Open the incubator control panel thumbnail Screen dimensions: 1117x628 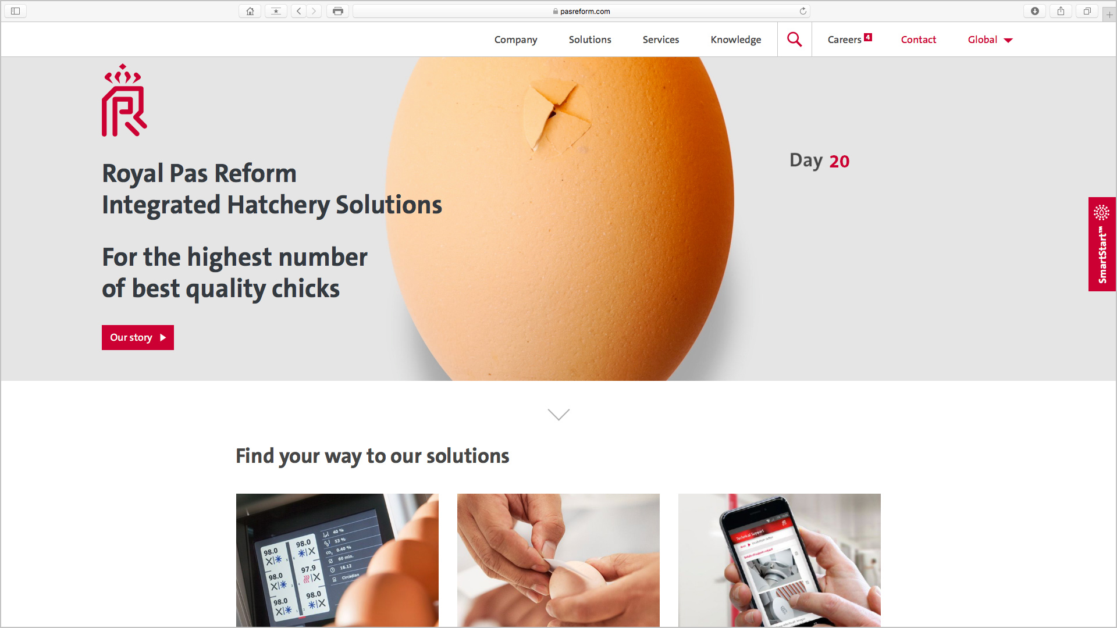[x=337, y=560]
